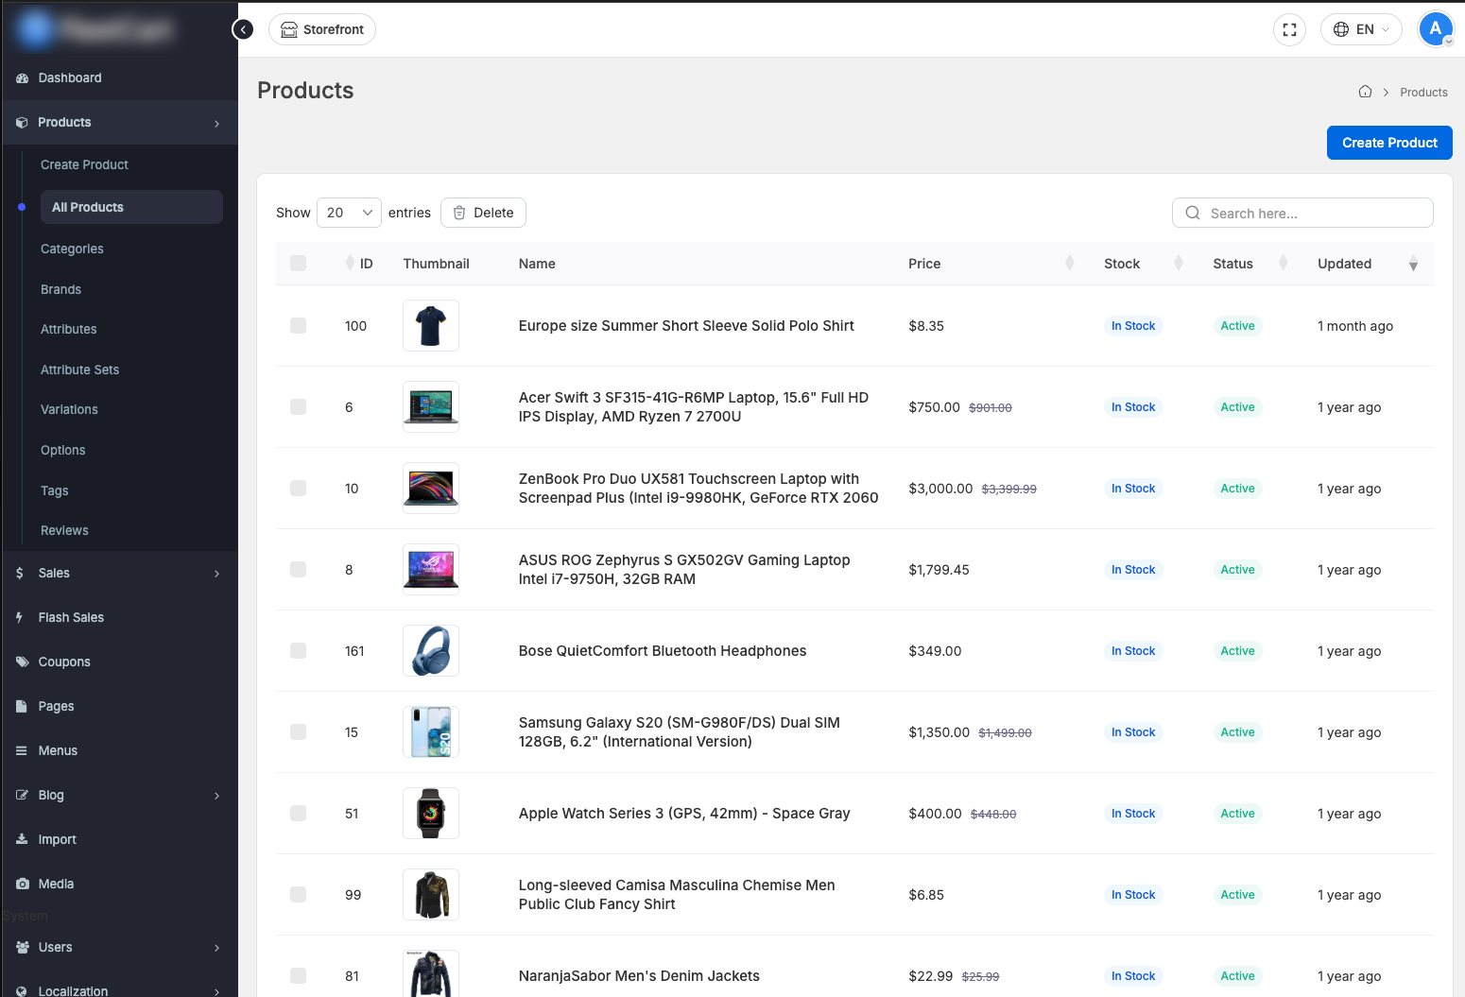
Task: Select the Bose QuietComfort Headphones checkbox
Action: 299,651
